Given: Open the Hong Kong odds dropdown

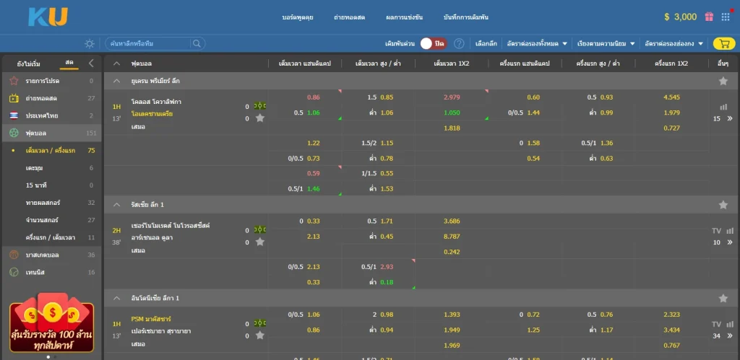Looking at the screenshot, I should 674,44.
